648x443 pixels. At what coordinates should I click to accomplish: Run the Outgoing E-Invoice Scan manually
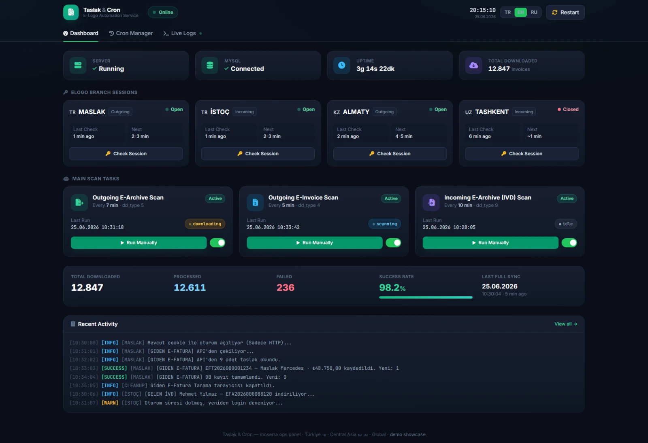[x=315, y=243]
